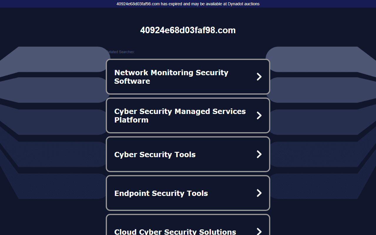Image resolution: width=376 pixels, height=235 pixels.
Task: Open Network Monitoring Security Software link
Action: 188,77
